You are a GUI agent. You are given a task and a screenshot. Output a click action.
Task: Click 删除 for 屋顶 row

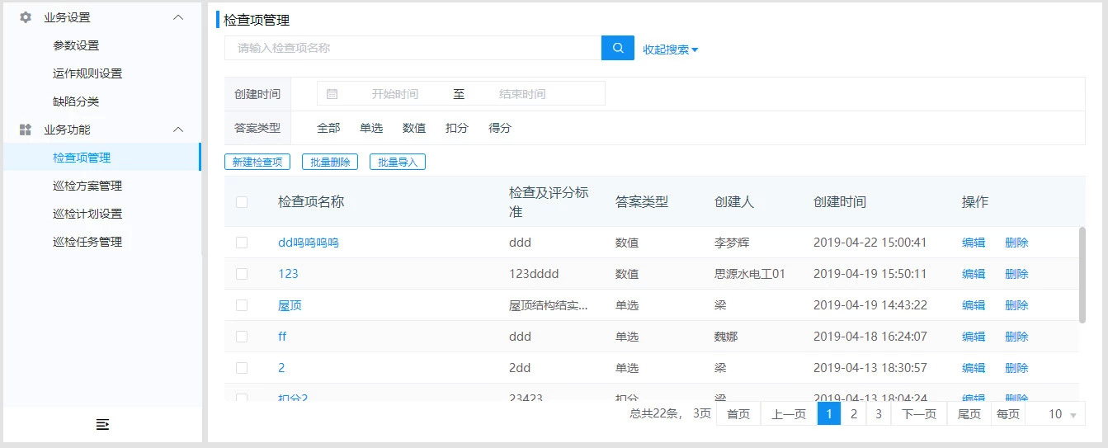(1016, 305)
